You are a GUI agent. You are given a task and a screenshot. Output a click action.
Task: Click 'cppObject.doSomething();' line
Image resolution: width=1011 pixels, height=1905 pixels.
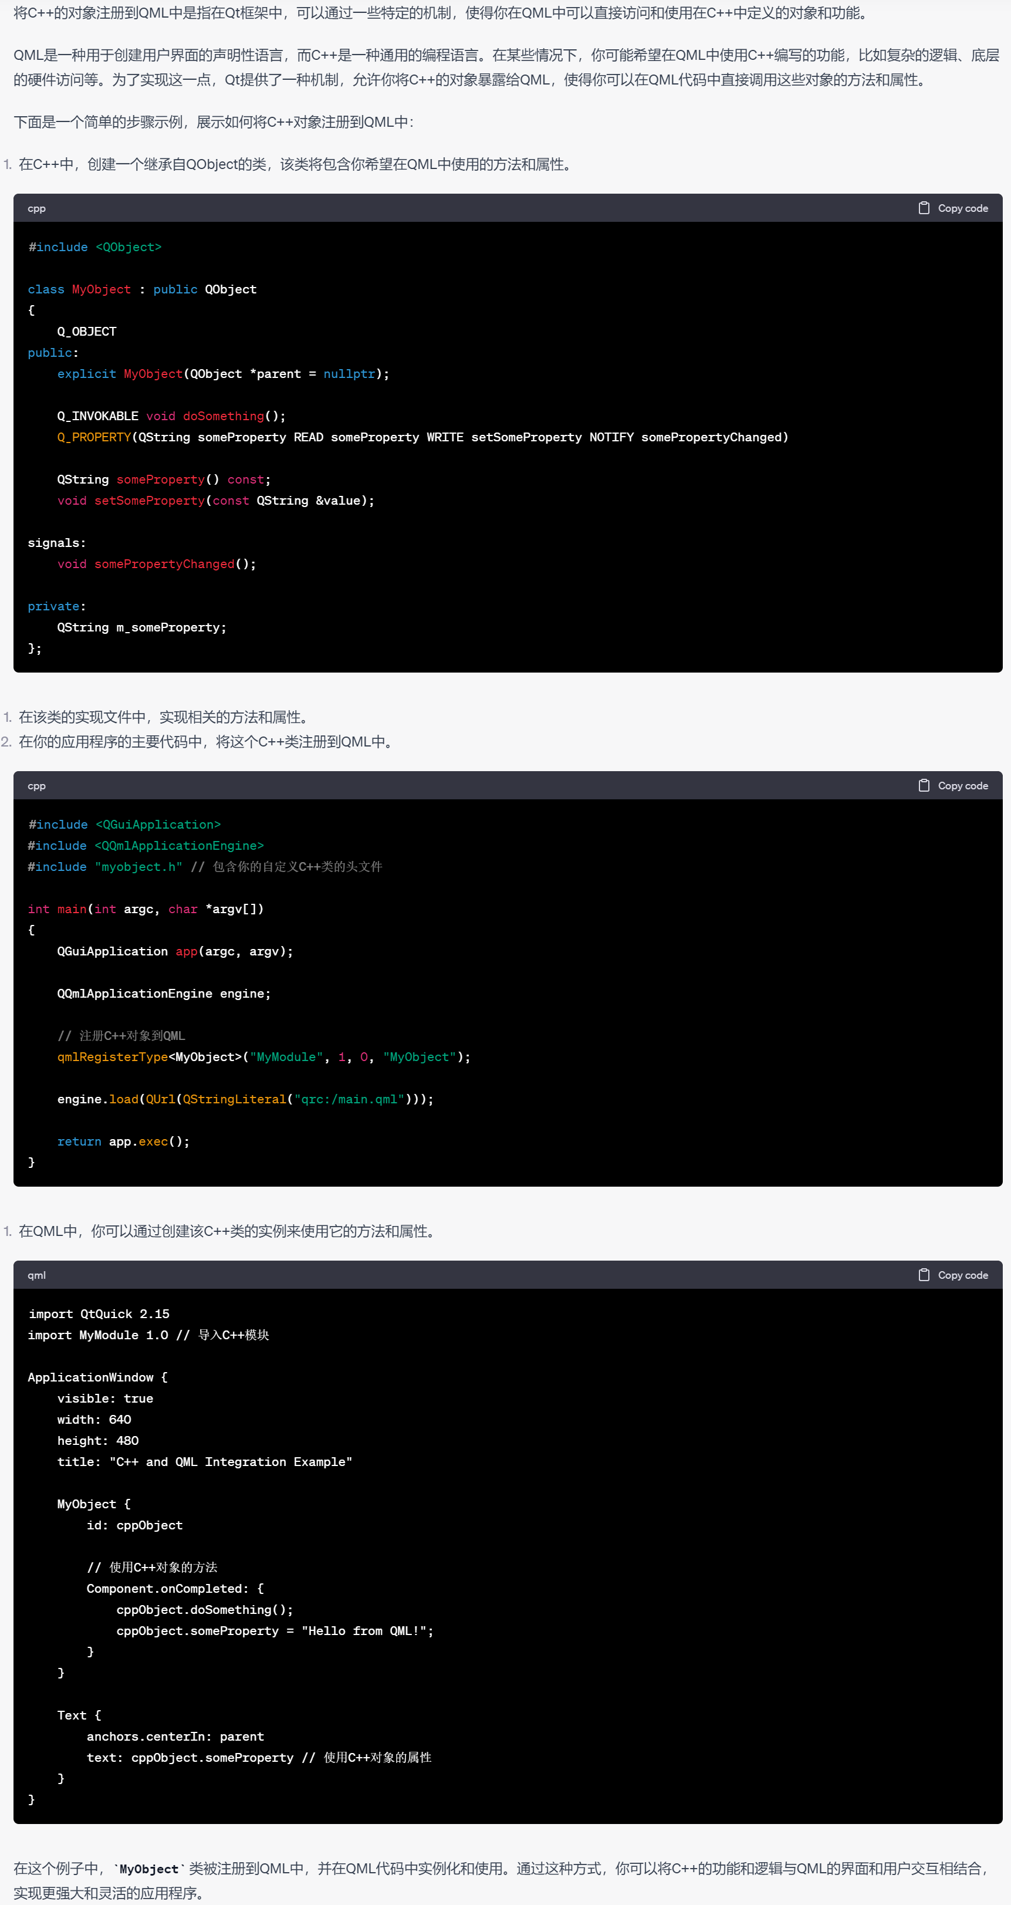click(205, 1609)
